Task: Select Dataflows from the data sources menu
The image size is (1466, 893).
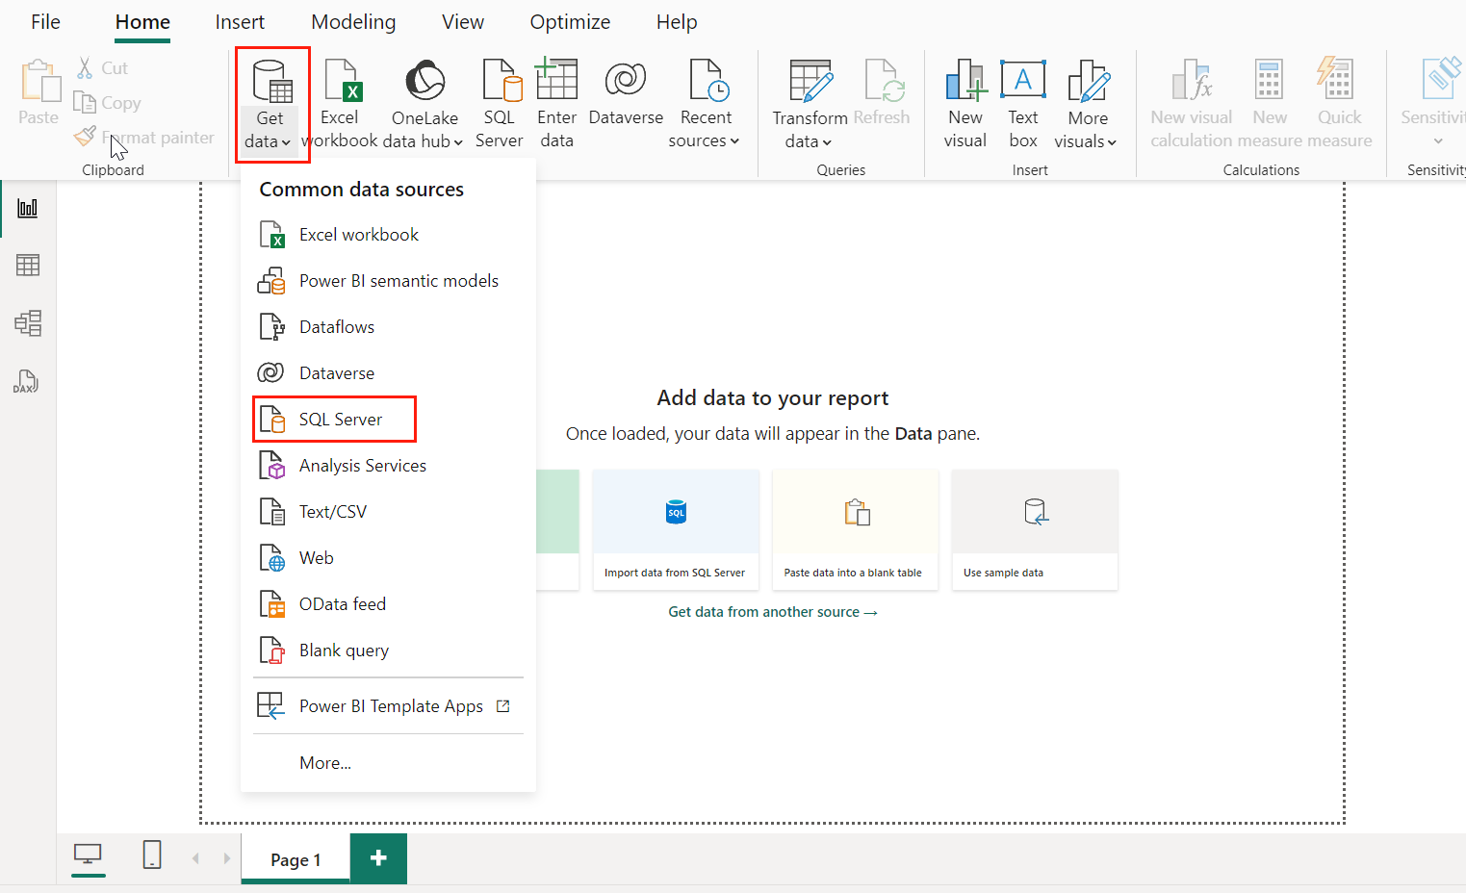Action: click(337, 326)
